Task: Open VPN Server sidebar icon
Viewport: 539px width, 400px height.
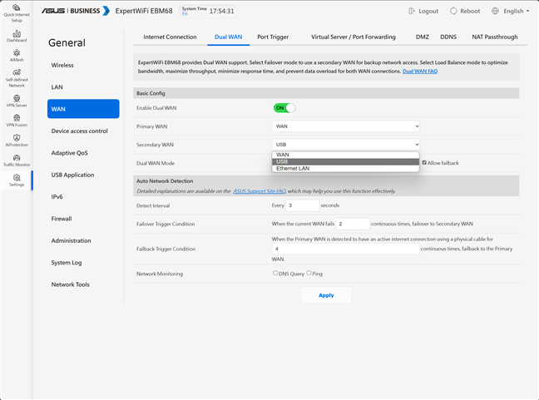Action: click(x=17, y=101)
